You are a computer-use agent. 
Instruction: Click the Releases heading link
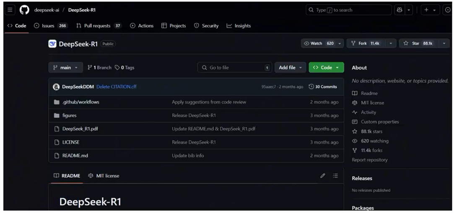(362, 178)
